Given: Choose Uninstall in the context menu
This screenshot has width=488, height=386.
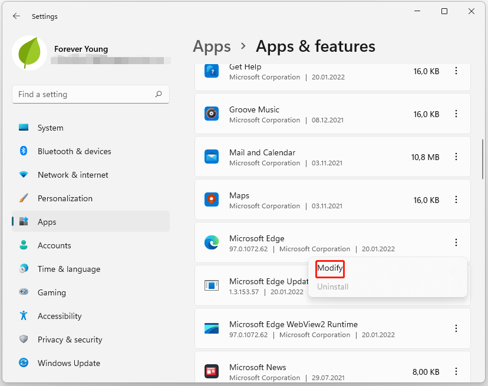Looking at the screenshot, I should click(x=332, y=287).
